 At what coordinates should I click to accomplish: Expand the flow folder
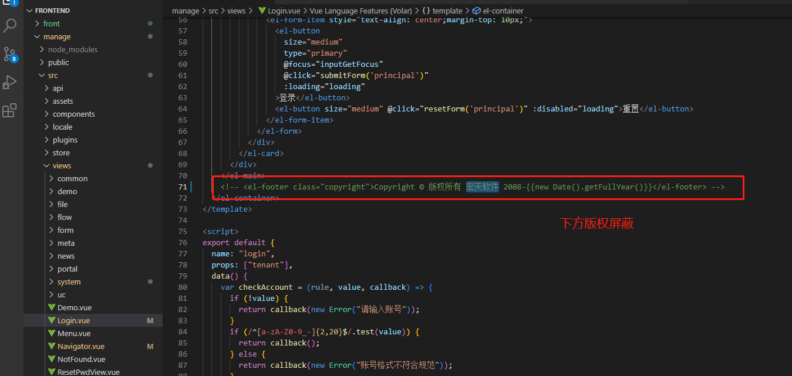pos(65,217)
